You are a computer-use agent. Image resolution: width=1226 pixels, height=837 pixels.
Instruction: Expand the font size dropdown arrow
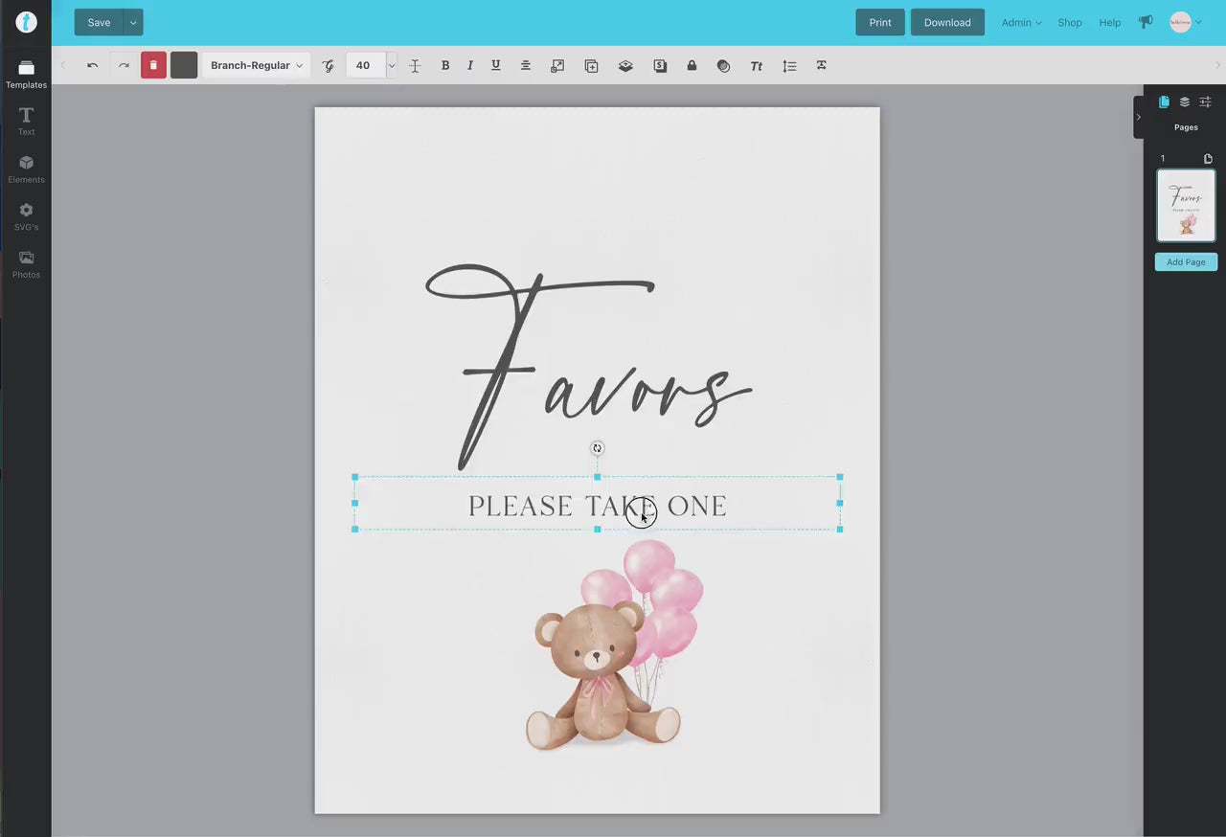(391, 65)
